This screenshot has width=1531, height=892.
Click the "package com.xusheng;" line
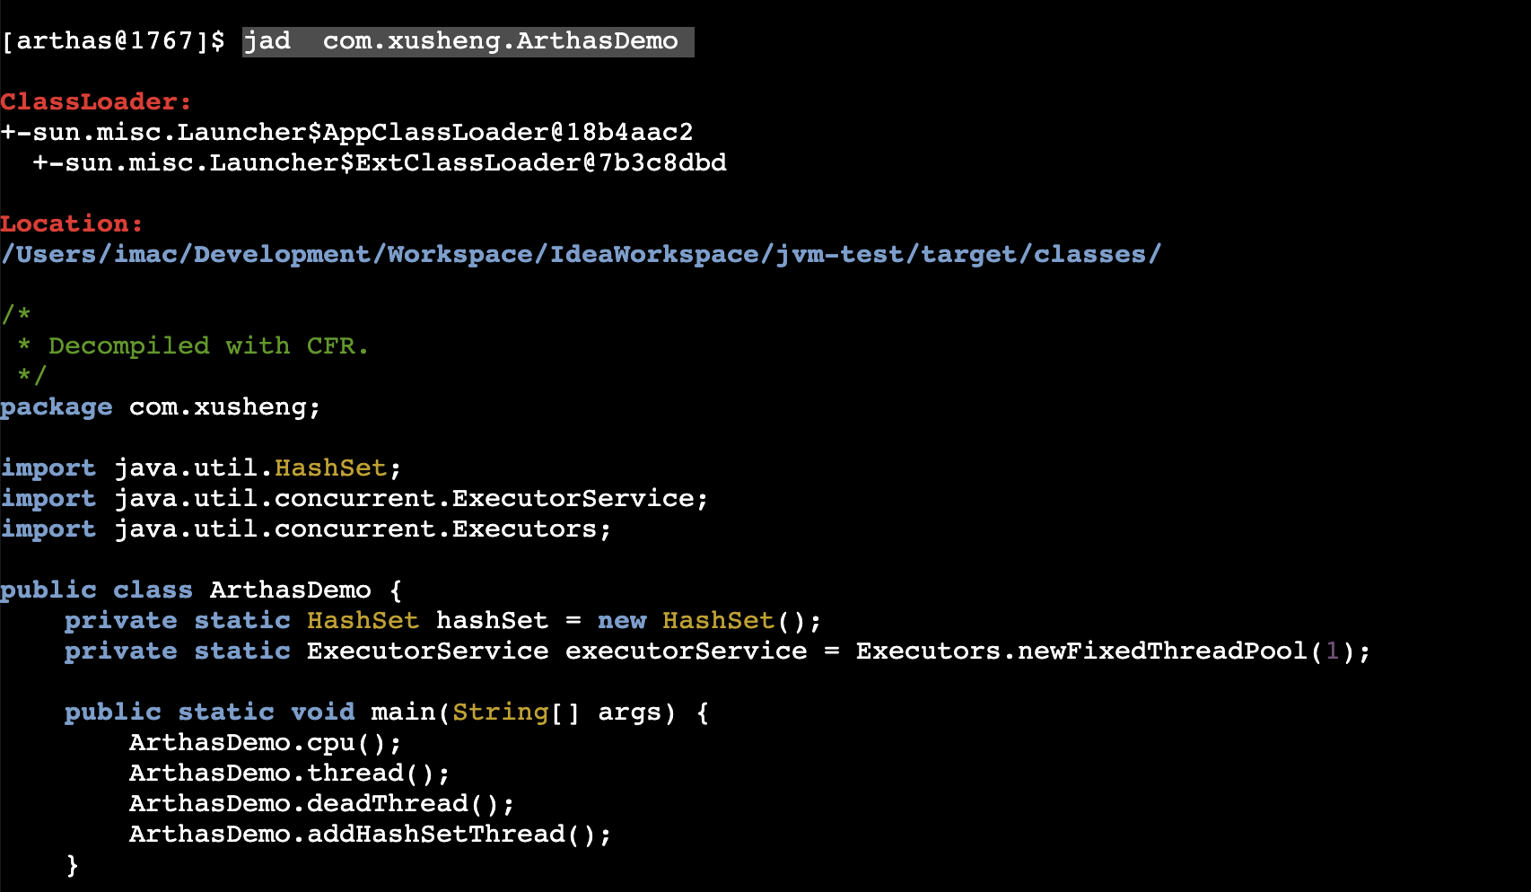161,407
